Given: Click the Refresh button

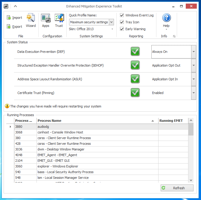Looking at the screenshot, I should (x=177, y=188).
